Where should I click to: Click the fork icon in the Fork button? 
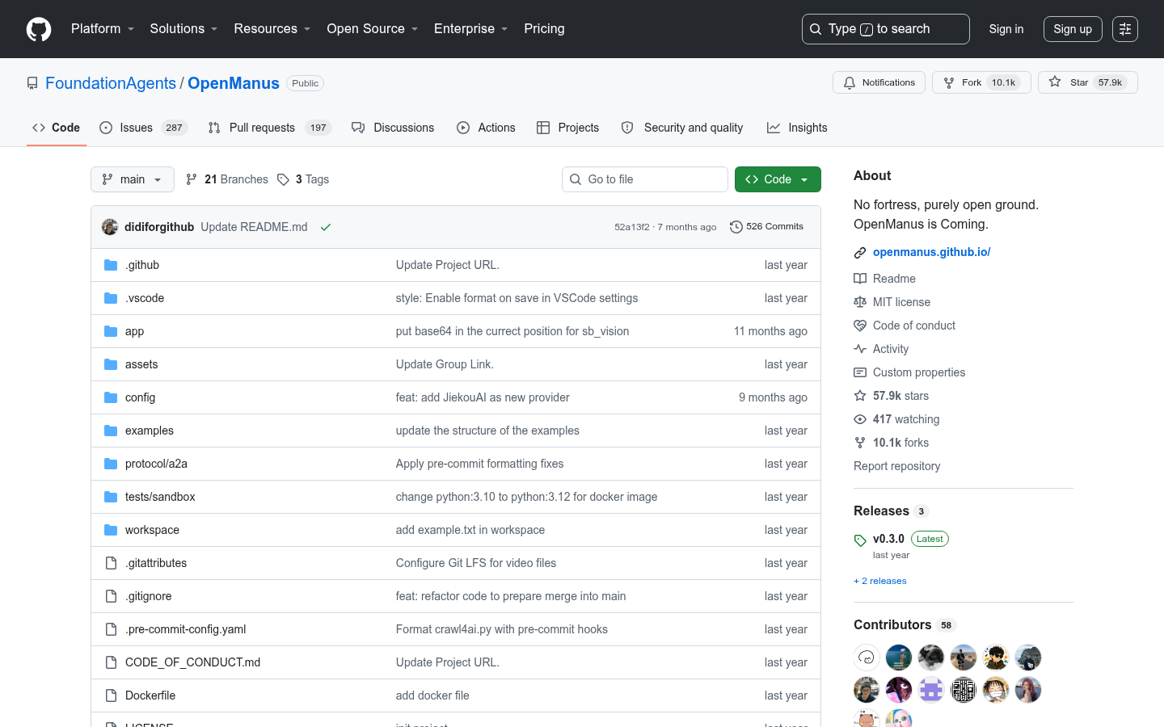point(949,82)
